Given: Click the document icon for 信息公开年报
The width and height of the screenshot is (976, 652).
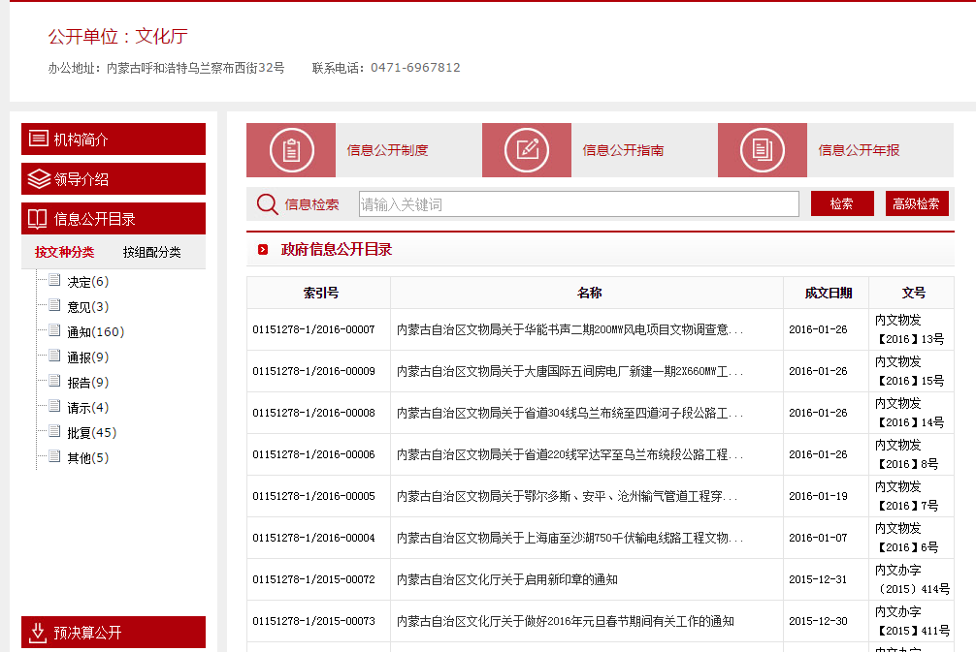Looking at the screenshot, I should click(763, 150).
